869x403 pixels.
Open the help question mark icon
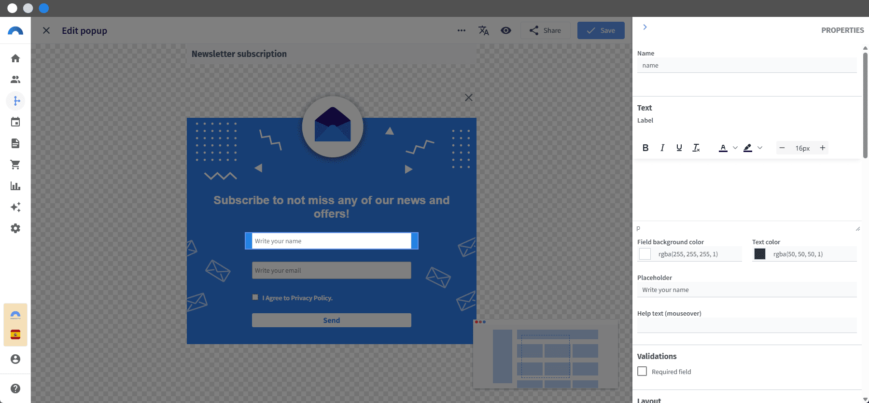(x=15, y=389)
